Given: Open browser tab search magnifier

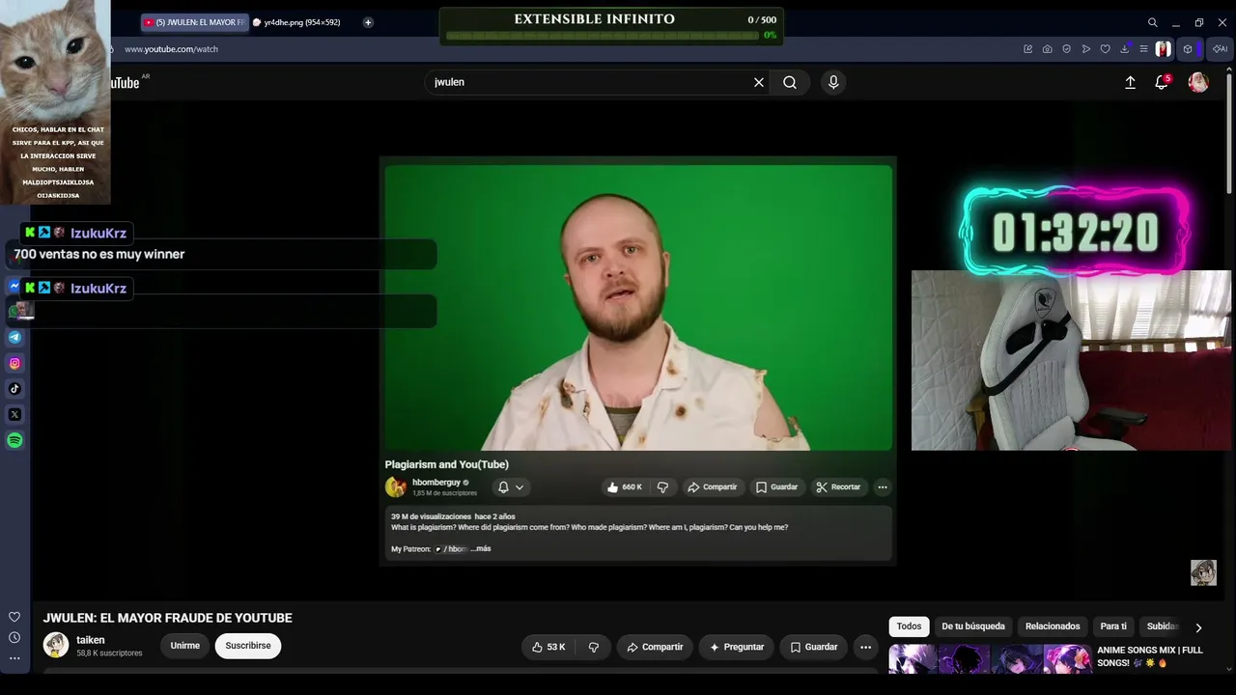Looking at the screenshot, I should 1152,22.
